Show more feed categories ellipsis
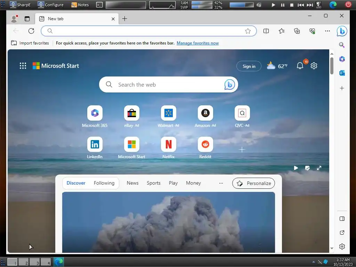 221,183
